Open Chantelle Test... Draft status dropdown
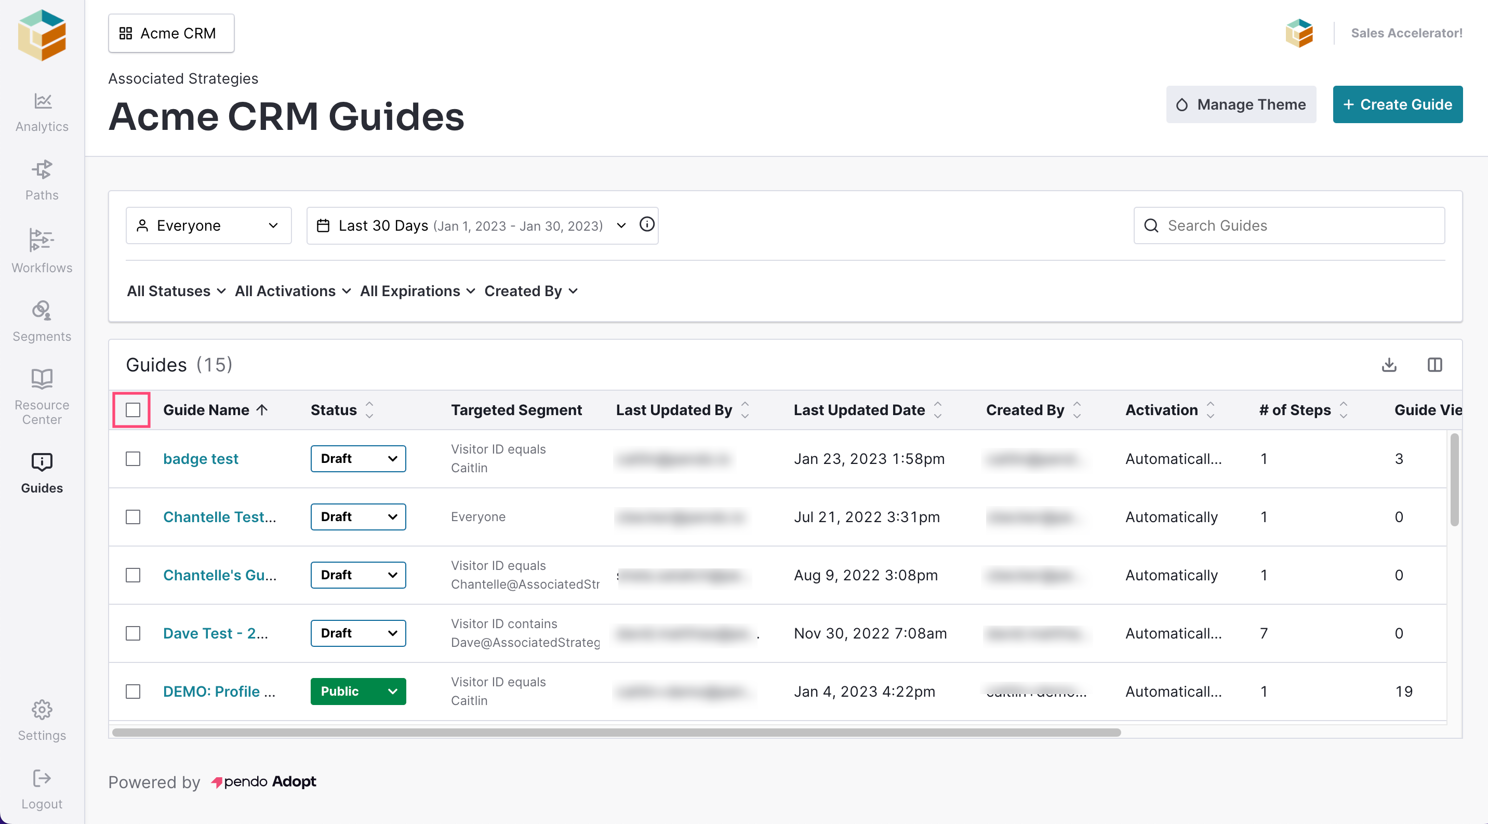 [x=358, y=517]
